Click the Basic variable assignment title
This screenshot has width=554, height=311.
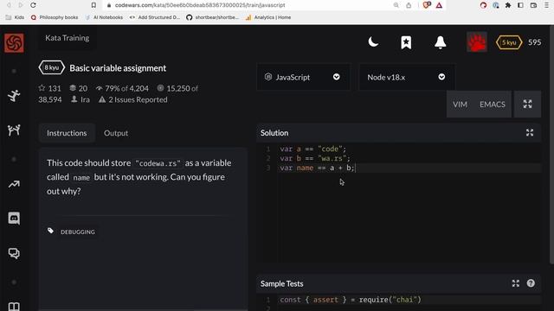[118, 68]
